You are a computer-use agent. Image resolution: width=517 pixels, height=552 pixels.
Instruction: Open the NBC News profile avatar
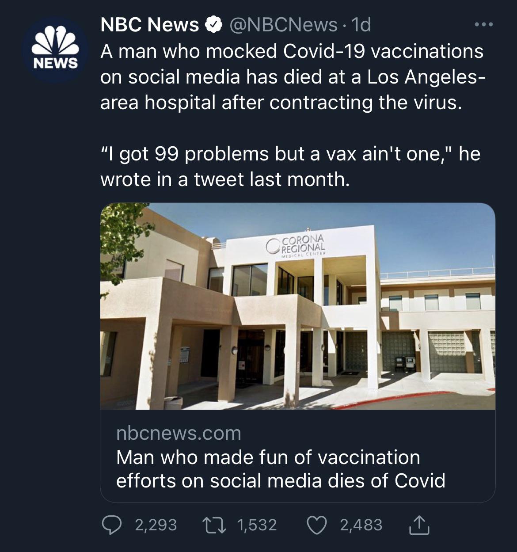(x=55, y=50)
